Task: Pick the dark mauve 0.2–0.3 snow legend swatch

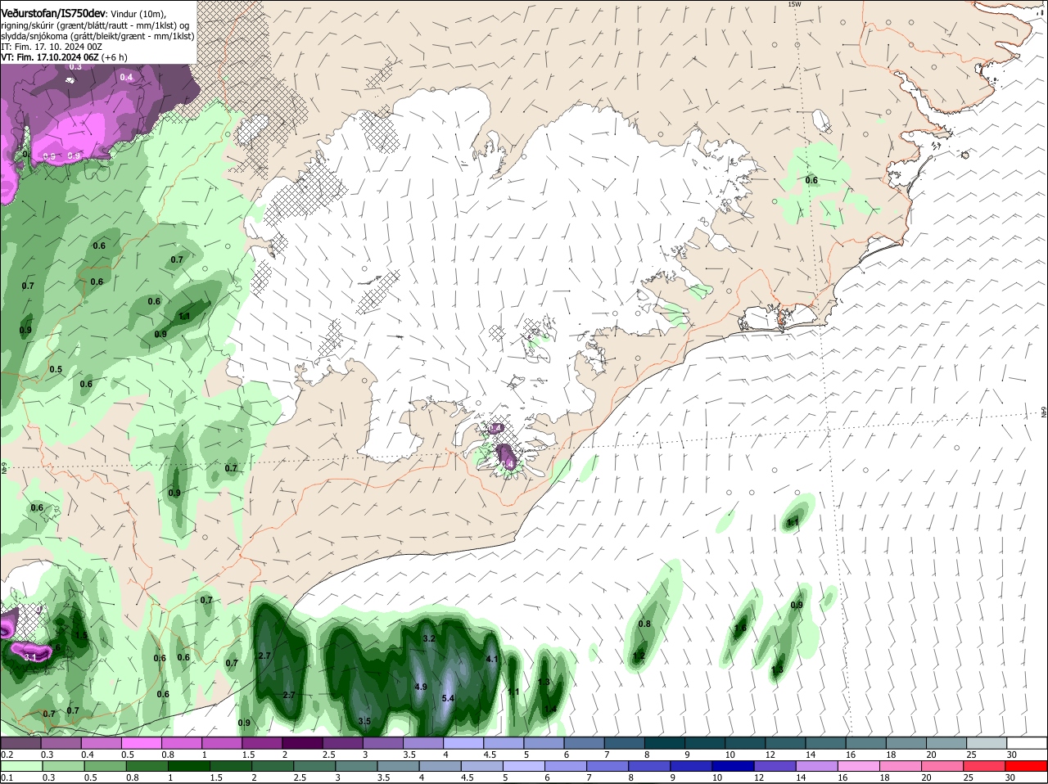Action: [20, 742]
